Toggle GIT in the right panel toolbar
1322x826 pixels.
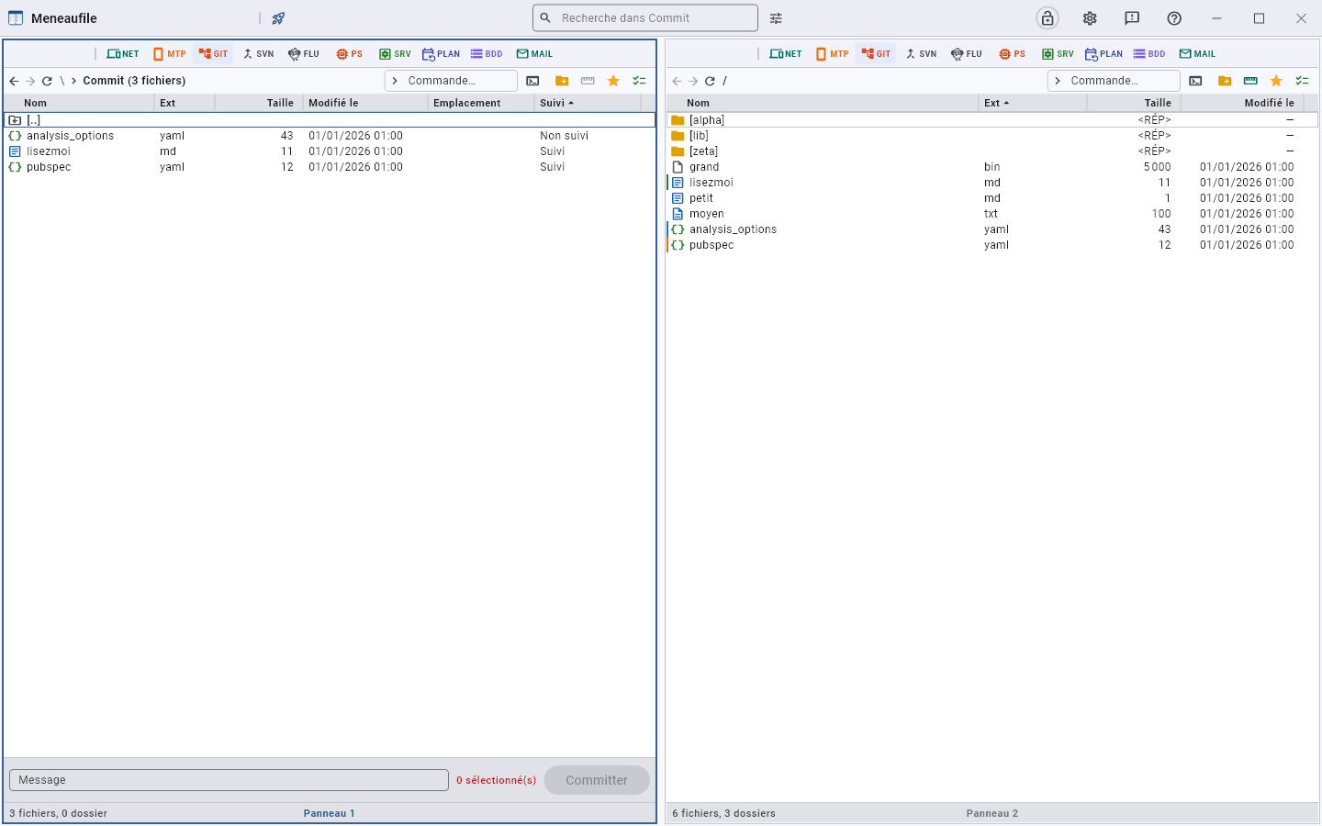[876, 54]
